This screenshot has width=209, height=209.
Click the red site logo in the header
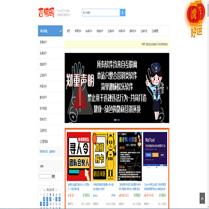[x=46, y=13]
